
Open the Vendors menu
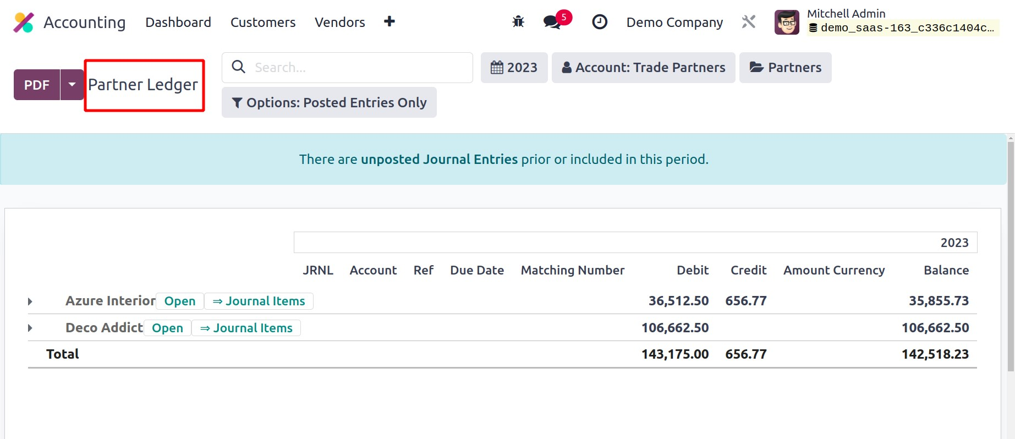coord(339,23)
